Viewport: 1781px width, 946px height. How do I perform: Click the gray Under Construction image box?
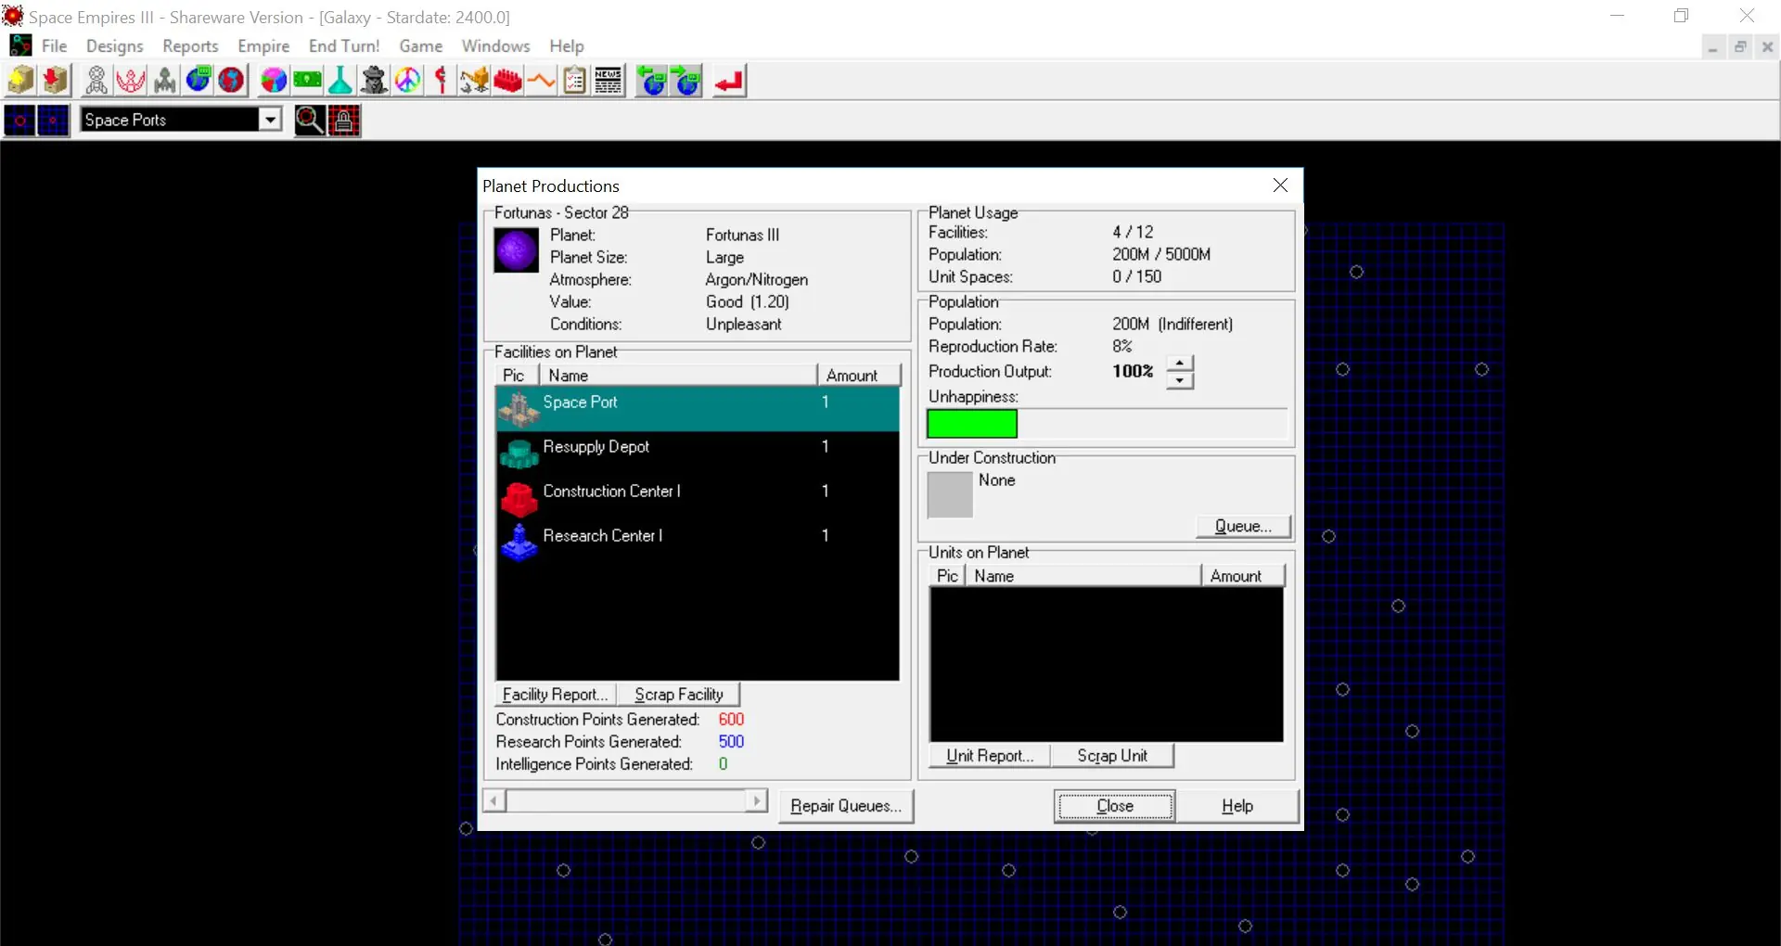950,495
